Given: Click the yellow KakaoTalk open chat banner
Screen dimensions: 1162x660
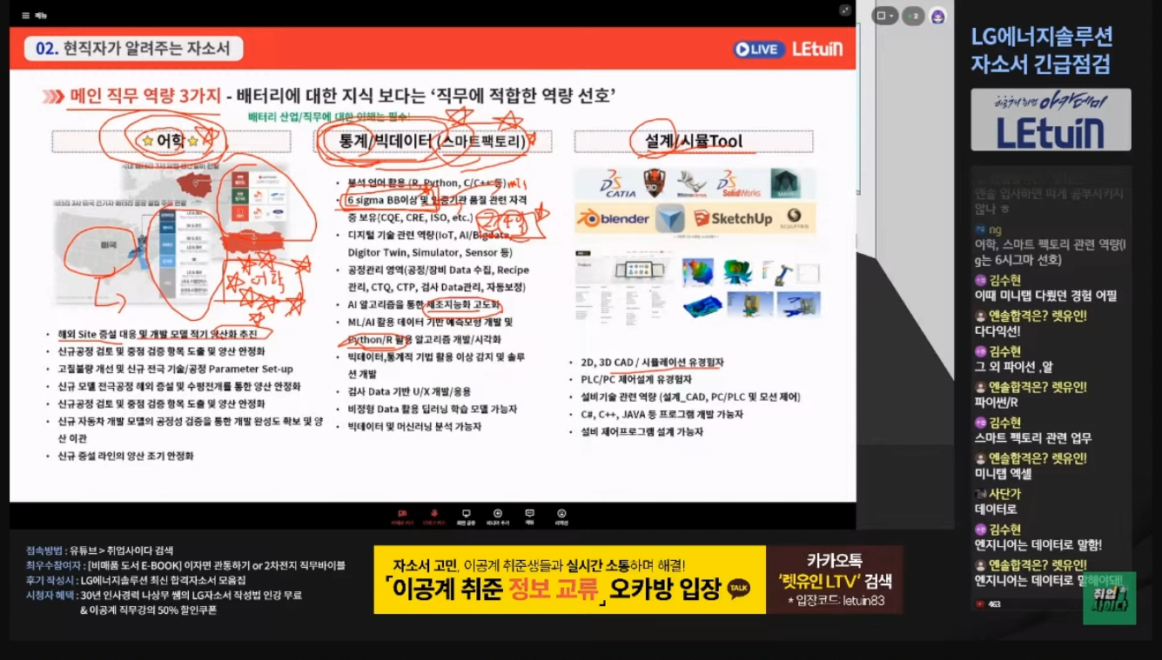Looking at the screenshot, I should click(x=570, y=579).
